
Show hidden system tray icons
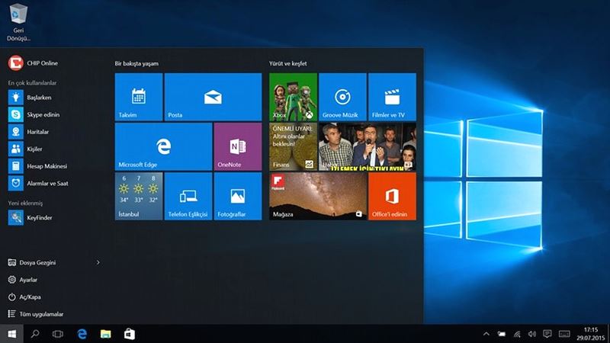[x=486, y=334]
